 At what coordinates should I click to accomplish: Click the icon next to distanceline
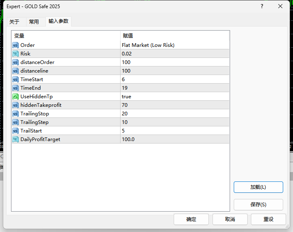pos(16,71)
